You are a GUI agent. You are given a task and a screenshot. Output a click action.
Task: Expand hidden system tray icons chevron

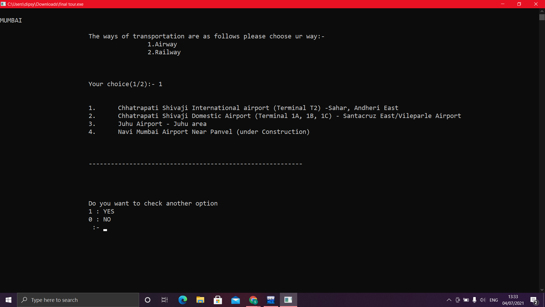click(449, 300)
